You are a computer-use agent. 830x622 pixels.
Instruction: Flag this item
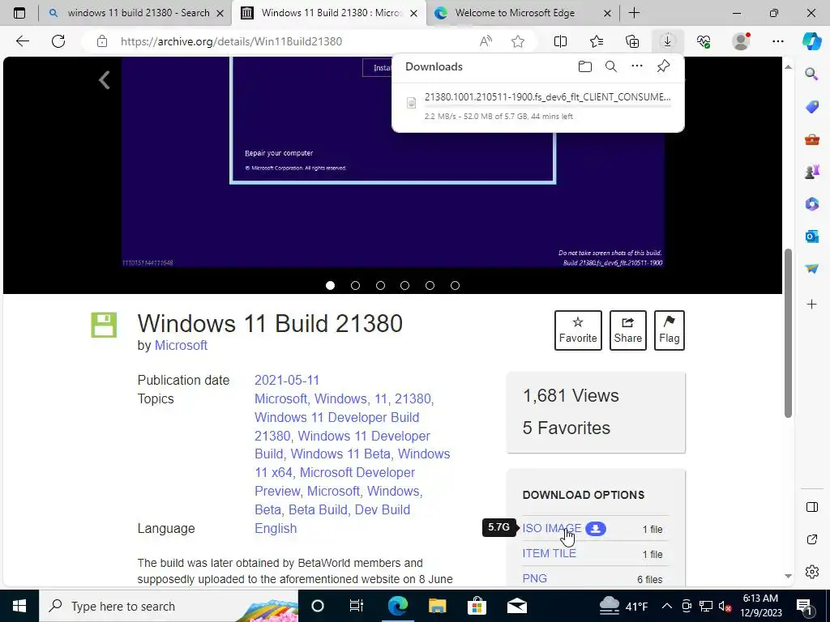669,330
